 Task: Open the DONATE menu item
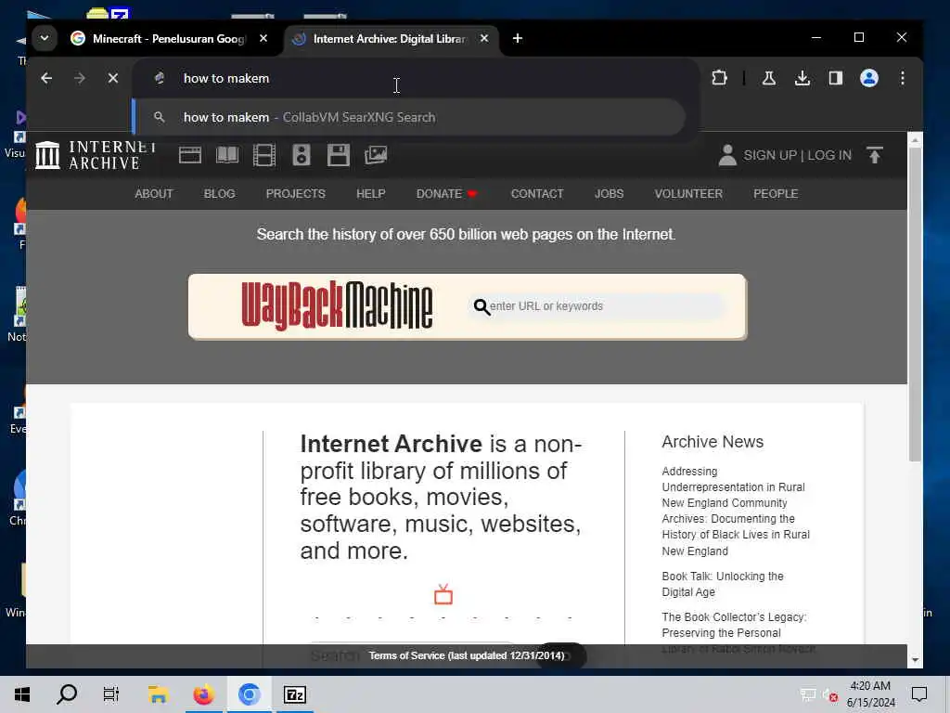[446, 194]
